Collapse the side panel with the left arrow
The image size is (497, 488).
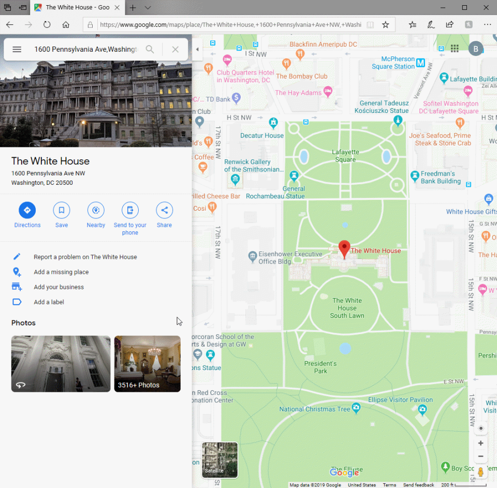(x=197, y=50)
